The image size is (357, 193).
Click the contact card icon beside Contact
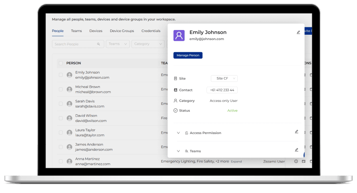pos(176,90)
